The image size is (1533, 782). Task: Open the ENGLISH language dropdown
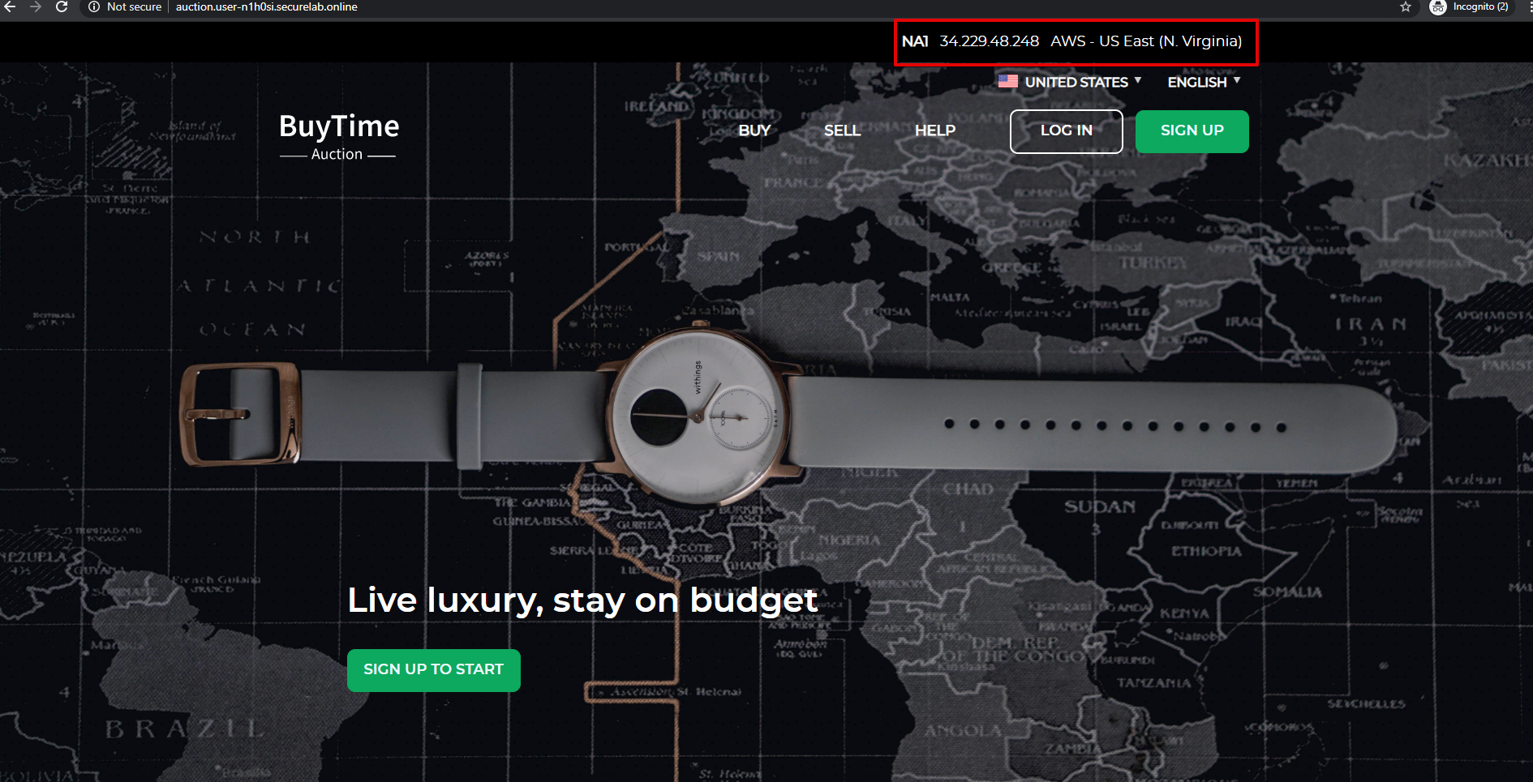[1204, 82]
